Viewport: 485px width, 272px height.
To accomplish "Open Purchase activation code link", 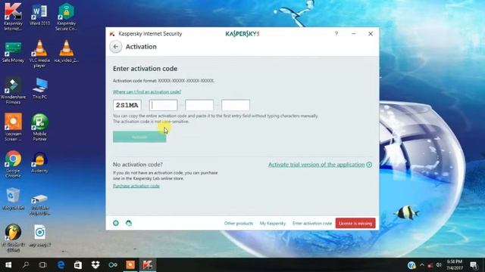I will pyautogui.click(x=136, y=186).
